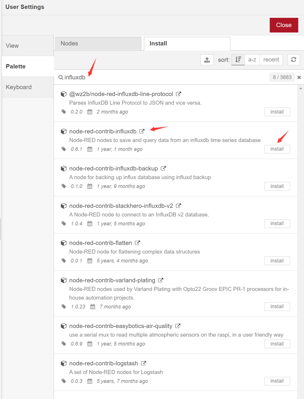Select the node-red-contrib-influxdb title text
The width and height of the screenshot is (304, 399).
click(x=103, y=131)
